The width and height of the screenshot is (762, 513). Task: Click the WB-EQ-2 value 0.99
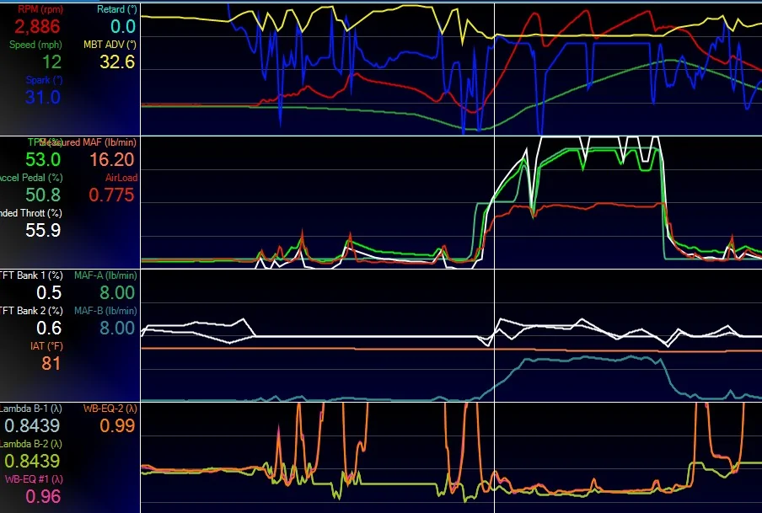[117, 426]
